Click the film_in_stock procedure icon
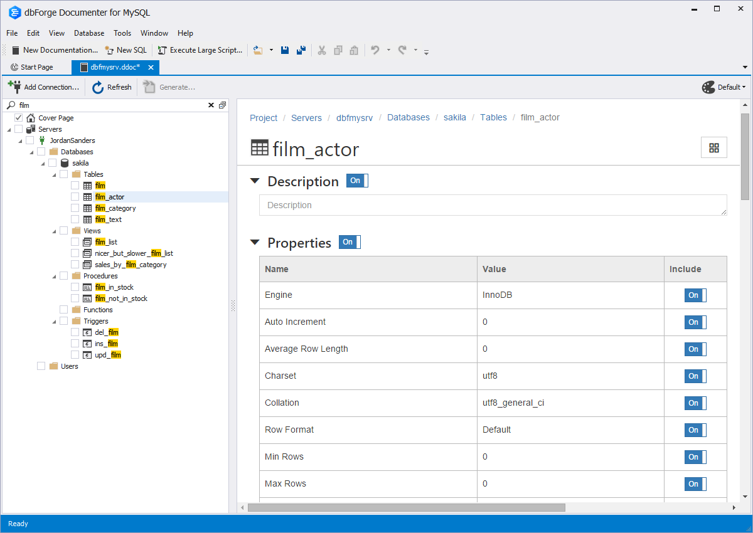The height and width of the screenshot is (533, 753). coord(87,287)
